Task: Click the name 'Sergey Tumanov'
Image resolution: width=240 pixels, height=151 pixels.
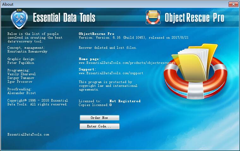Action: tap(21, 78)
